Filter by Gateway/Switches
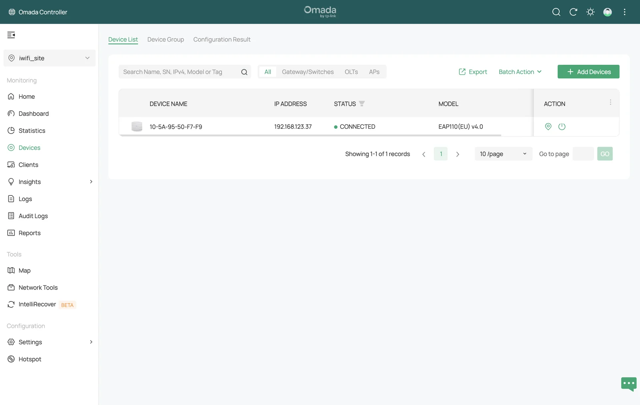 [308, 72]
